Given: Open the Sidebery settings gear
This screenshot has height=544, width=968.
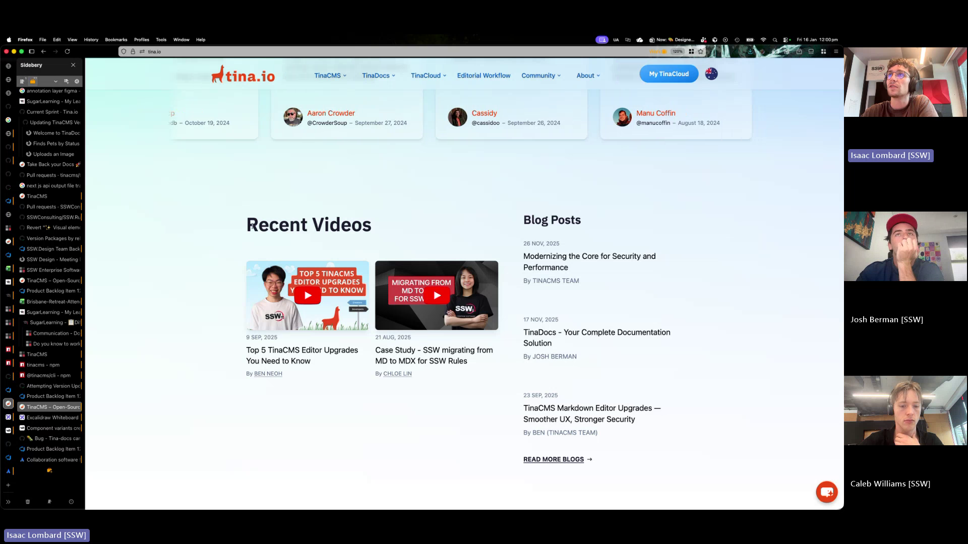Looking at the screenshot, I should click(x=77, y=81).
